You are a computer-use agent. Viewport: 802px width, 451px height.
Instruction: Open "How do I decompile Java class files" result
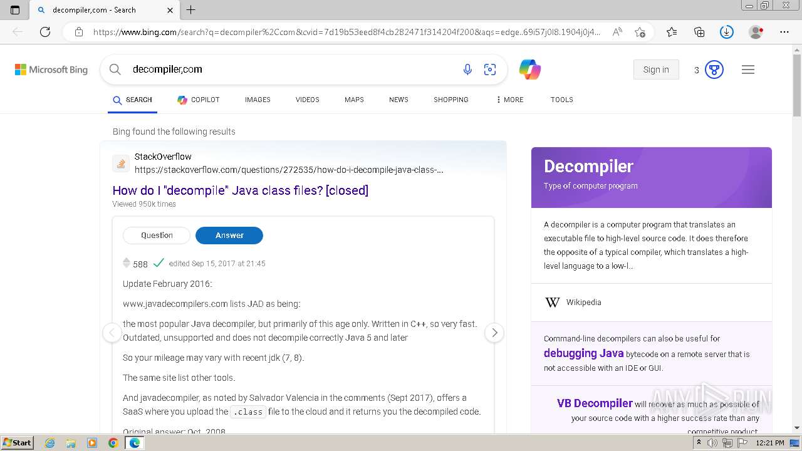click(x=241, y=190)
